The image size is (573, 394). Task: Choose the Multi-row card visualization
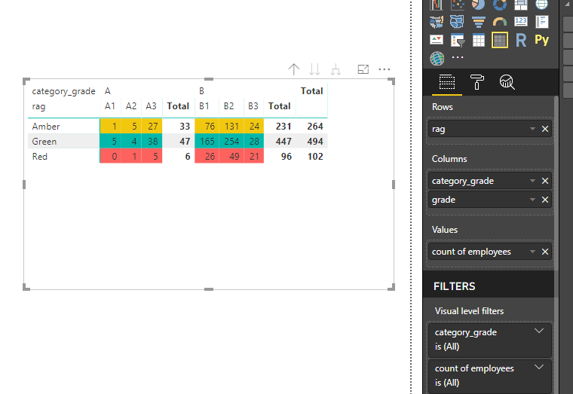pyautogui.click(x=542, y=22)
